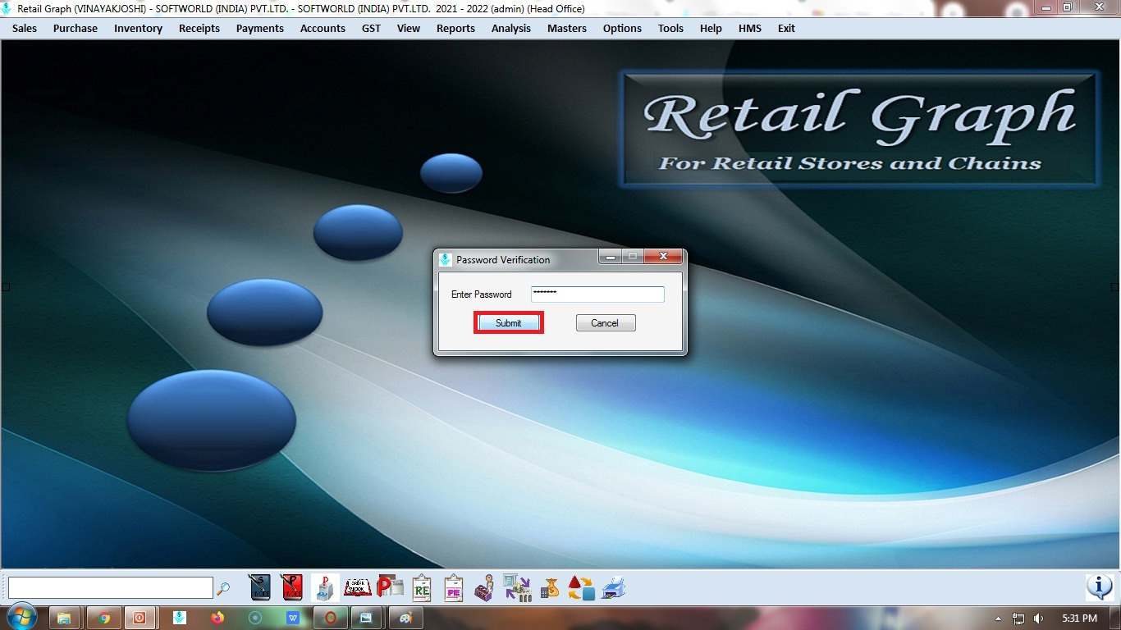Open the Options menu

pos(622,28)
